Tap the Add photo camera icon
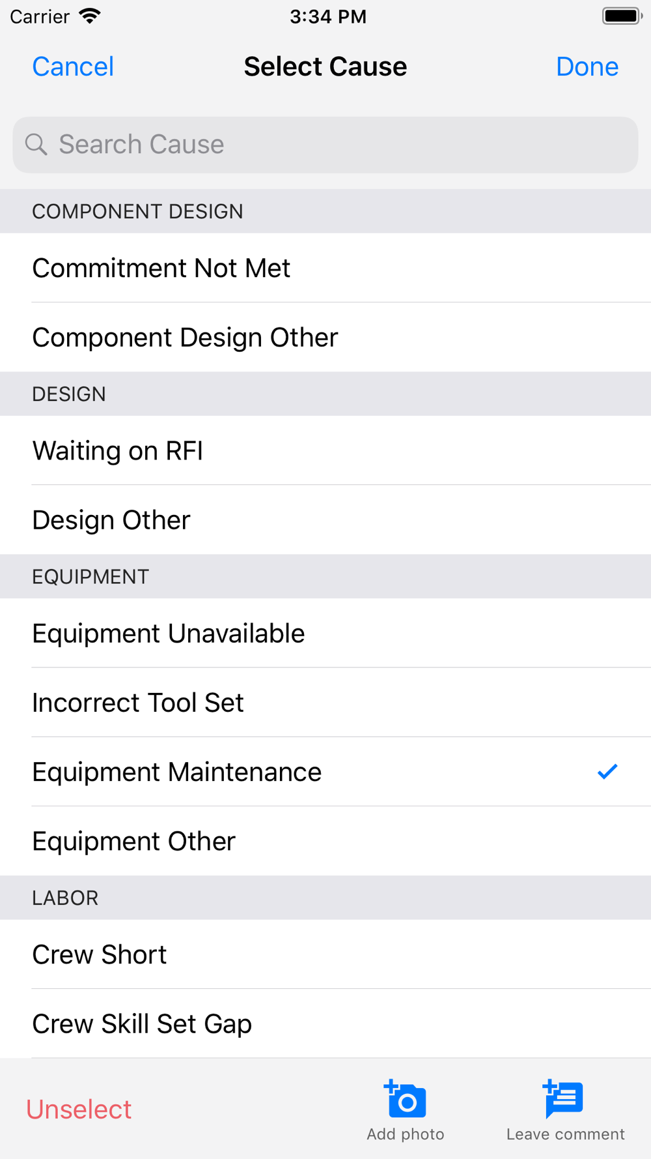The width and height of the screenshot is (651, 1159). click(x=406, y=1100)
